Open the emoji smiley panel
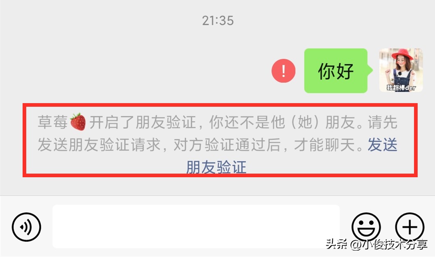Screen dimensions: 435x257 click(366, 227)
